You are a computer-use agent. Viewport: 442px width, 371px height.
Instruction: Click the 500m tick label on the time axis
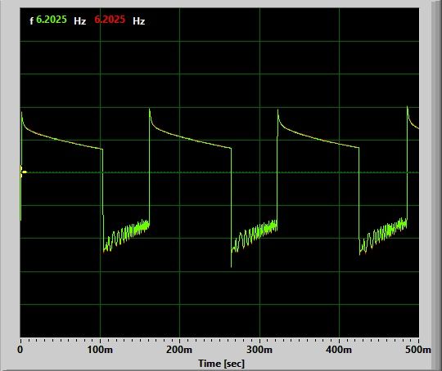[418, 350]
